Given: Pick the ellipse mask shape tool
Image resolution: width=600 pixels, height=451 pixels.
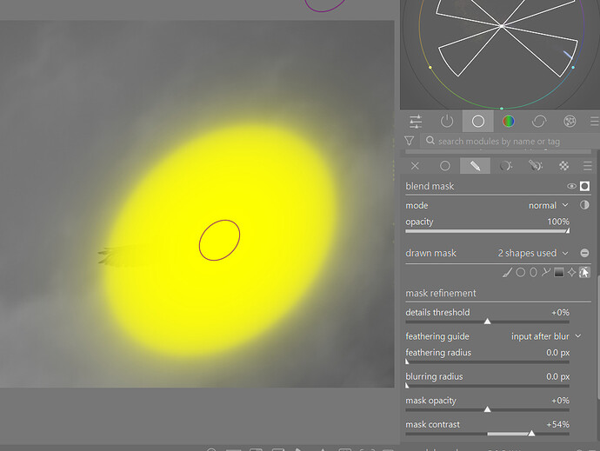Looking at the screenshot, I should pos(533,272).
